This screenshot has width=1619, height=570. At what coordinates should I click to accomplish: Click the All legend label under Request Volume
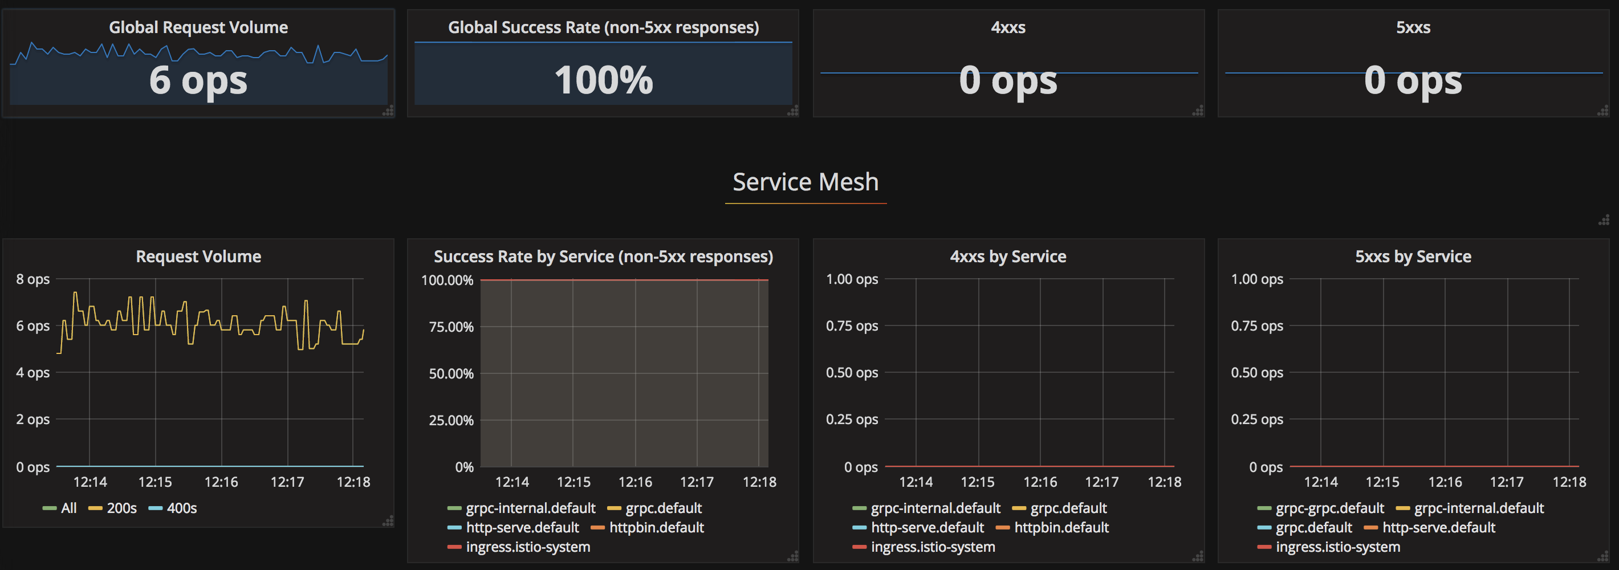click(x=69, y=508)
